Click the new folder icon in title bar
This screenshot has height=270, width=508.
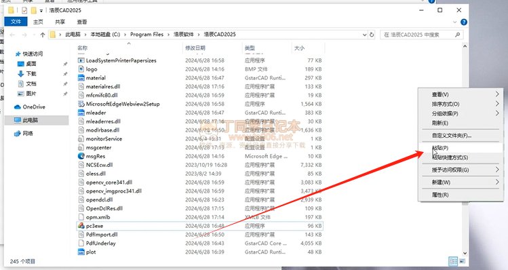(33, 10)
